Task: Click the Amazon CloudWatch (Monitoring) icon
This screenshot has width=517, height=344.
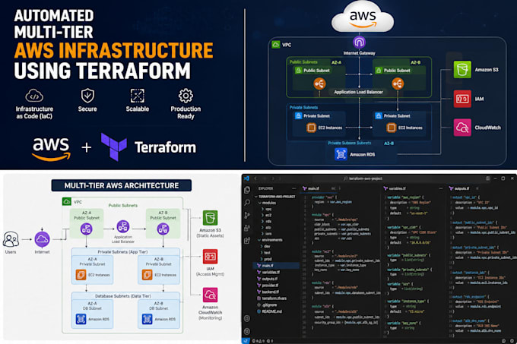Action: [x=210, y=295]
